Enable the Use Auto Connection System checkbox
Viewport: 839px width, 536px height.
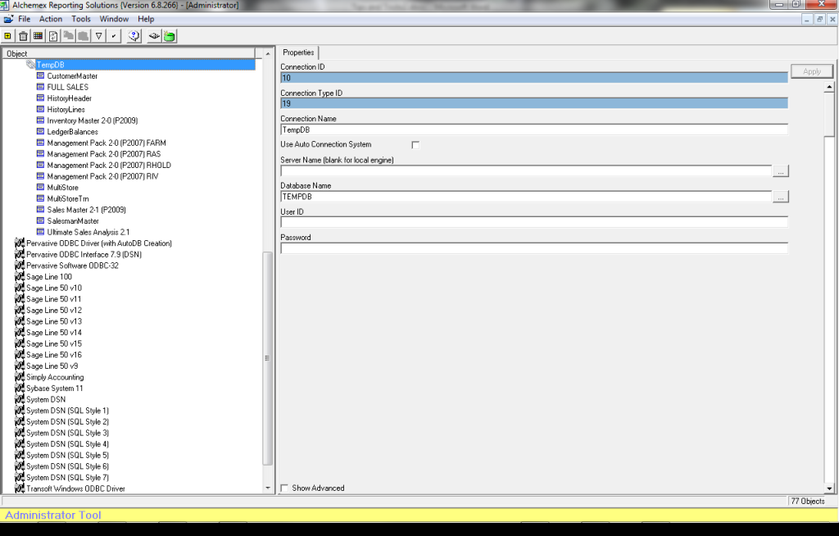[415, 144]
